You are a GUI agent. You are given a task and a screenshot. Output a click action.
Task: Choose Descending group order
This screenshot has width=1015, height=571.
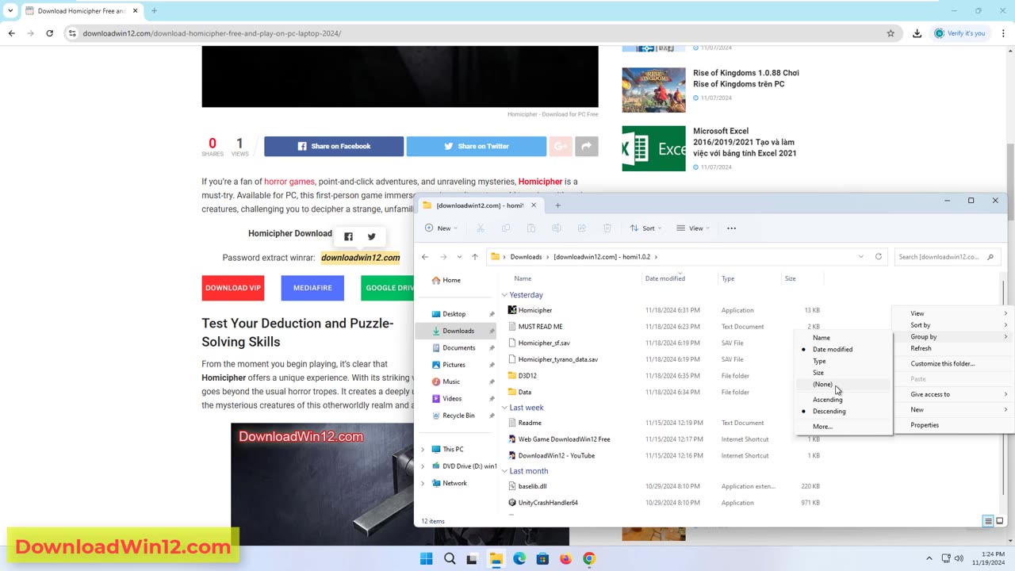[844, 411]
